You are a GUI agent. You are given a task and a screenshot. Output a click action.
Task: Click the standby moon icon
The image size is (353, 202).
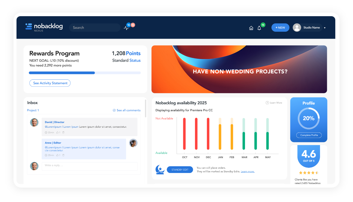160,170
